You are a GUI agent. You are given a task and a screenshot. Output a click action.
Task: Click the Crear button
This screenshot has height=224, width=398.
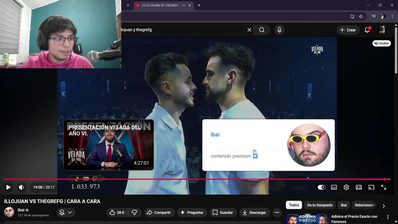pyautogui.click(x=348, y=30)
